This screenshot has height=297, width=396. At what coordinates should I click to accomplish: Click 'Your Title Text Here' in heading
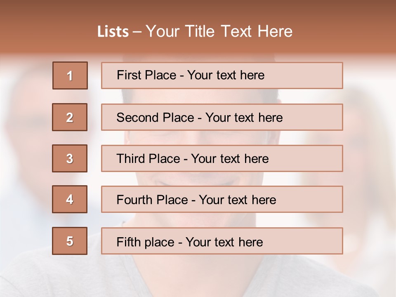(x=219, y=32)
